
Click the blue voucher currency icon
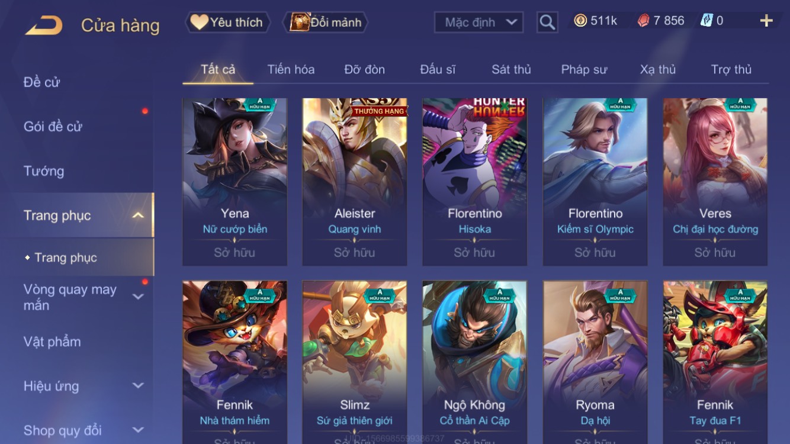(706, 20)
